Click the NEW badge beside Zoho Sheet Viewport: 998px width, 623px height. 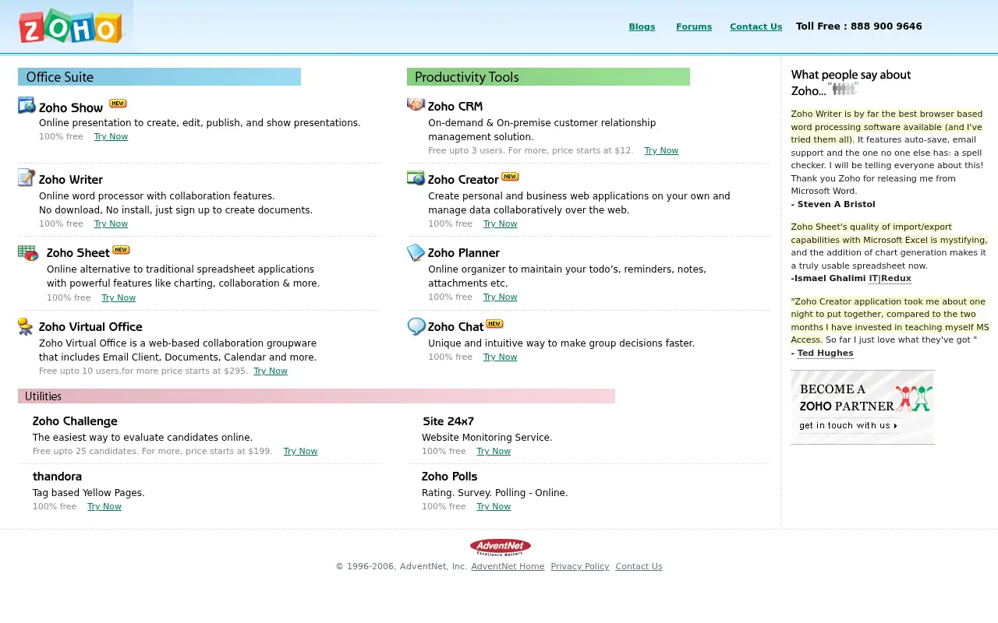(x=121, y=250)
